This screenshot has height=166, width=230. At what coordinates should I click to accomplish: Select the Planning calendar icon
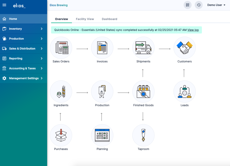[x=102, y=135]
